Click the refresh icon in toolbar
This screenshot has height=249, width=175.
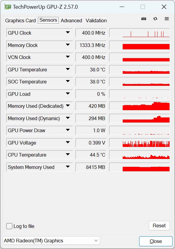click(x=155, y=19)
